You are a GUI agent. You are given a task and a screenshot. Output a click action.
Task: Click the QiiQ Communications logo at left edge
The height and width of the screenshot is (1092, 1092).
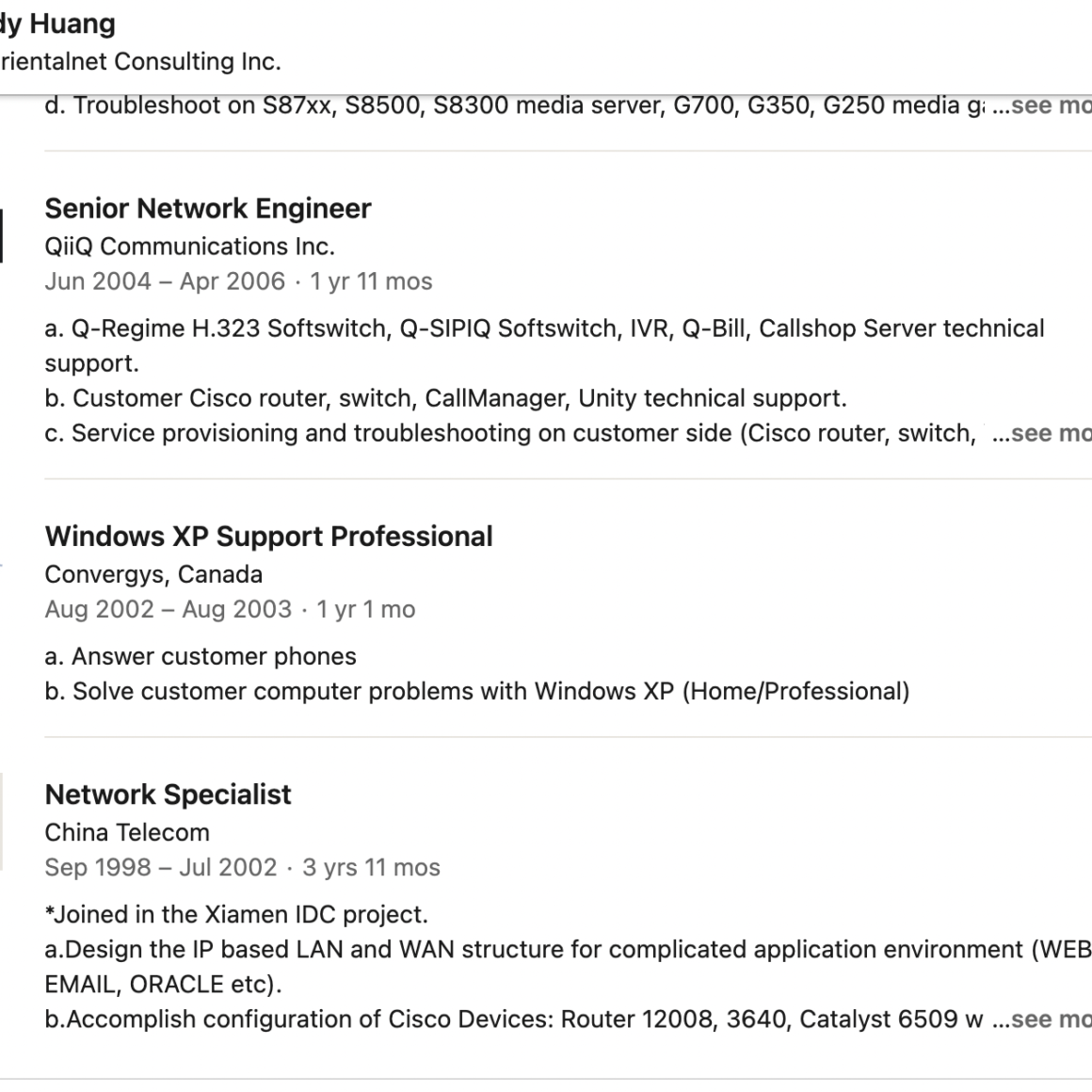[1, 235]
